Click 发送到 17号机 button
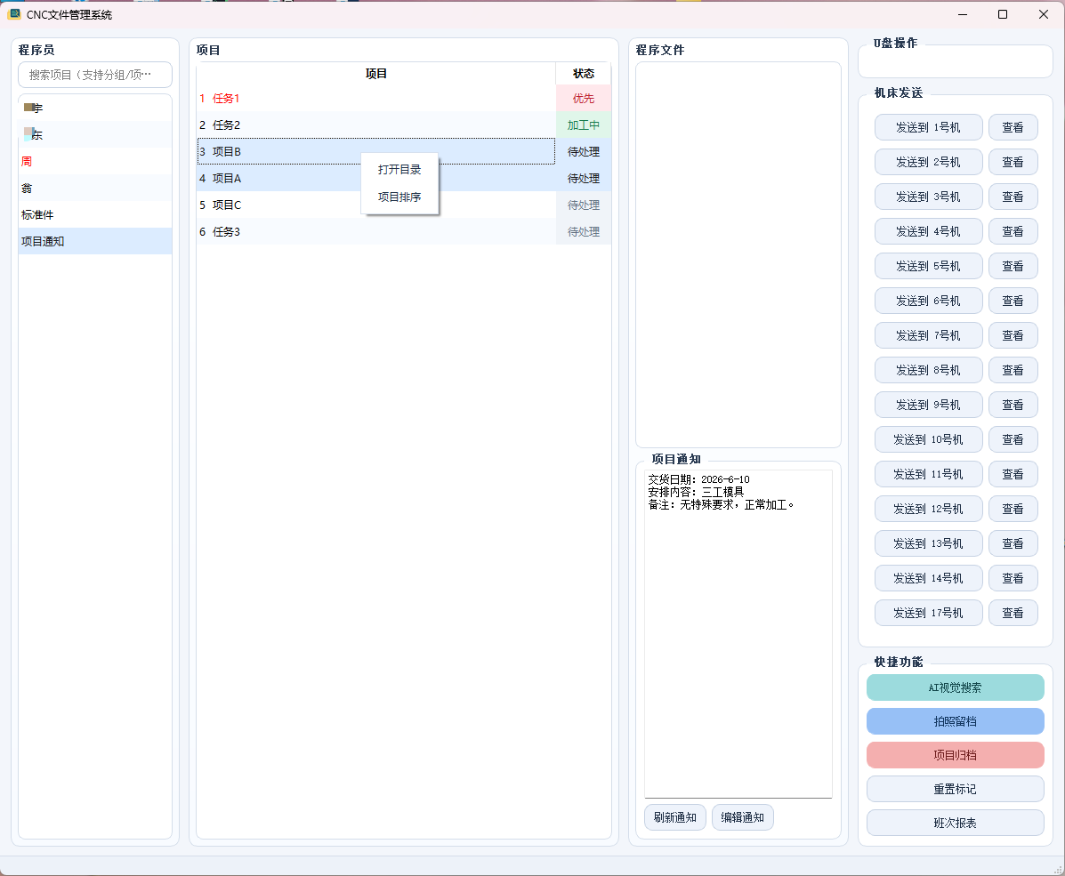Screen dimensions: 1065x876 (x=929, y=613)
